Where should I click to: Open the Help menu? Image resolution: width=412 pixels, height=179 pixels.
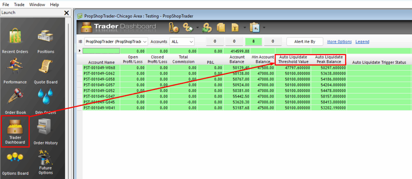tap(54, 4)
